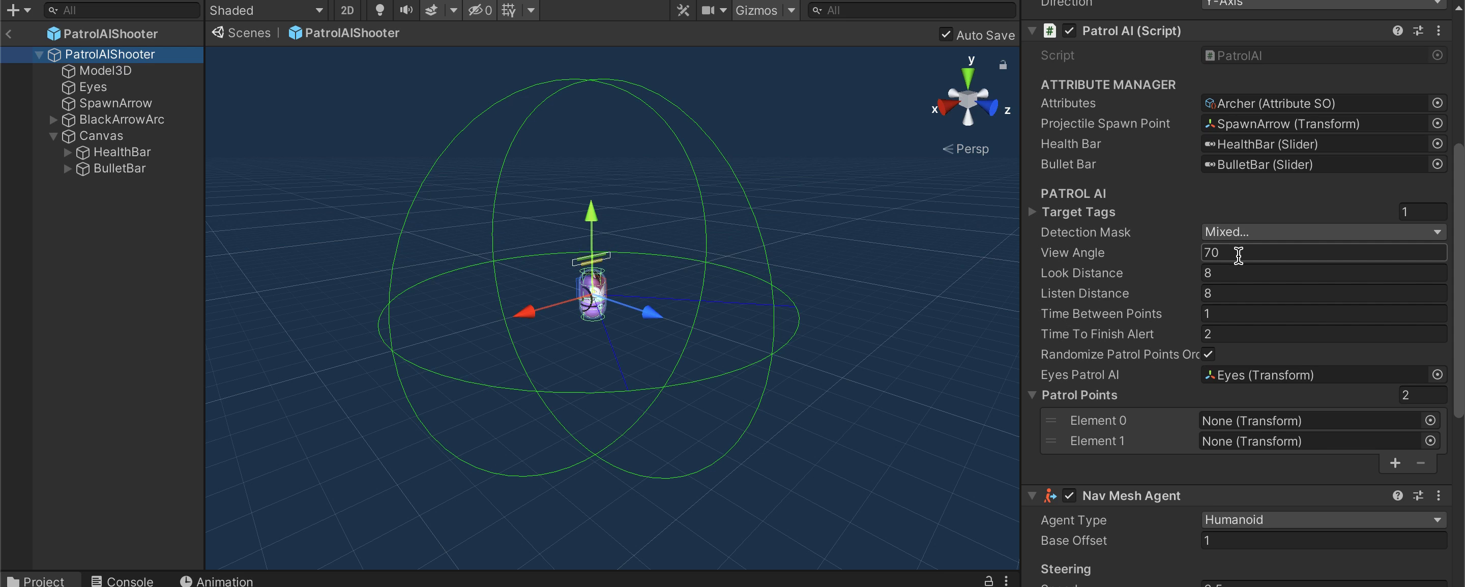This screenshot has height=587, width=1465.
Task: Toggle Randomize Patrol Points Order checkbox
Action: click(x=1208, y=354)
